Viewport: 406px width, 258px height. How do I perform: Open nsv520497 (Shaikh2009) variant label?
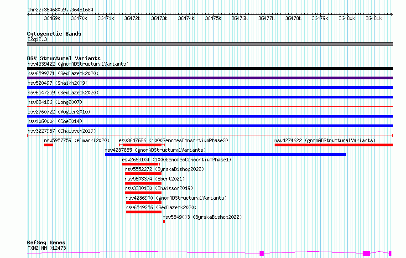(x=57, y=83)
